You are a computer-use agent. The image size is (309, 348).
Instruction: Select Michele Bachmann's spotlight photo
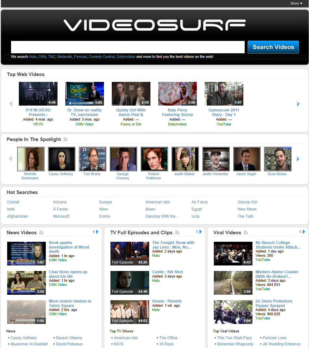[31, 159]
